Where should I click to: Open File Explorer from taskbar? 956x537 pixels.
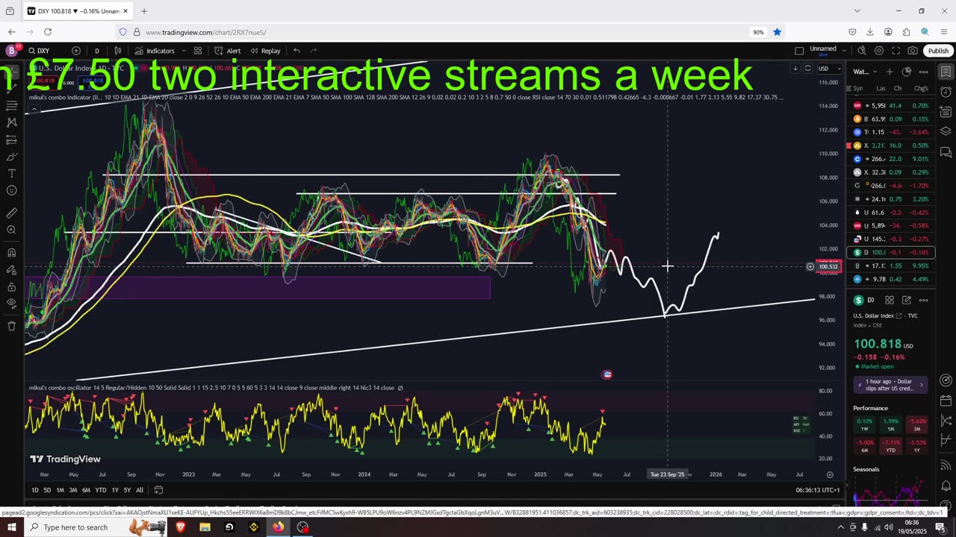click(x=205, y=527)
